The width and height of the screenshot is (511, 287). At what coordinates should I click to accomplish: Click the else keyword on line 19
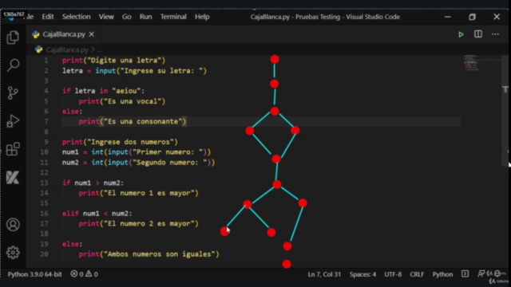pos(72,244)
